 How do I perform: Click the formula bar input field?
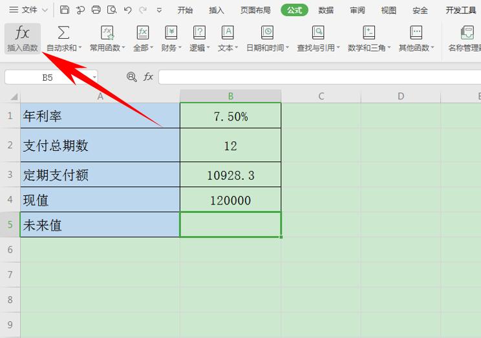(x=319, y=77)
